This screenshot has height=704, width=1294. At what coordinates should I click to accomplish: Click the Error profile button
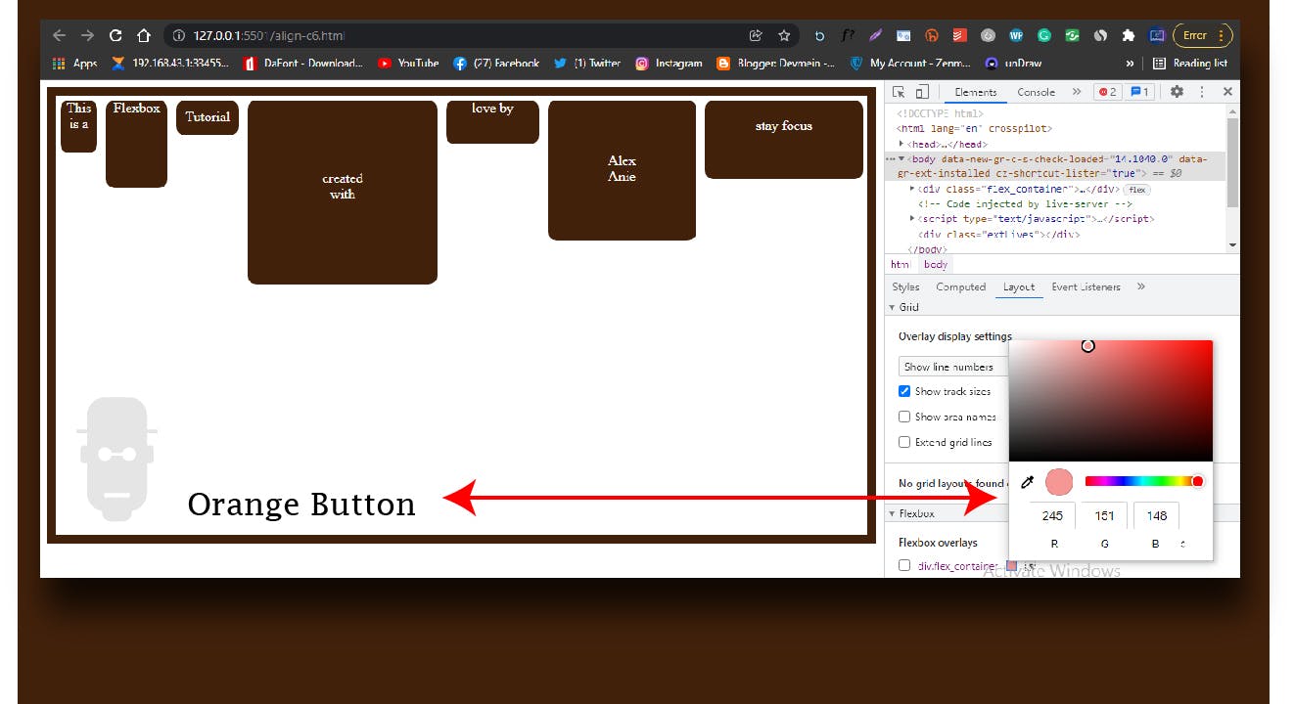(x=1203, y=35)
